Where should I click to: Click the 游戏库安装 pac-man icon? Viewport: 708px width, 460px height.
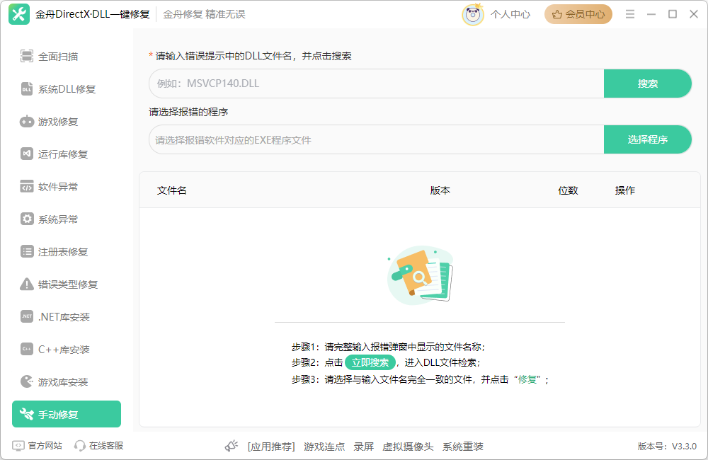(27, 381)
